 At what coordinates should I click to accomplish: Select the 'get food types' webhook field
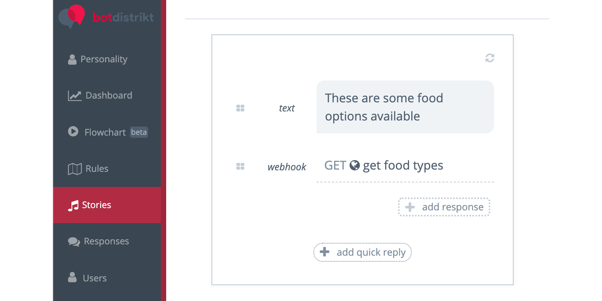403,166
